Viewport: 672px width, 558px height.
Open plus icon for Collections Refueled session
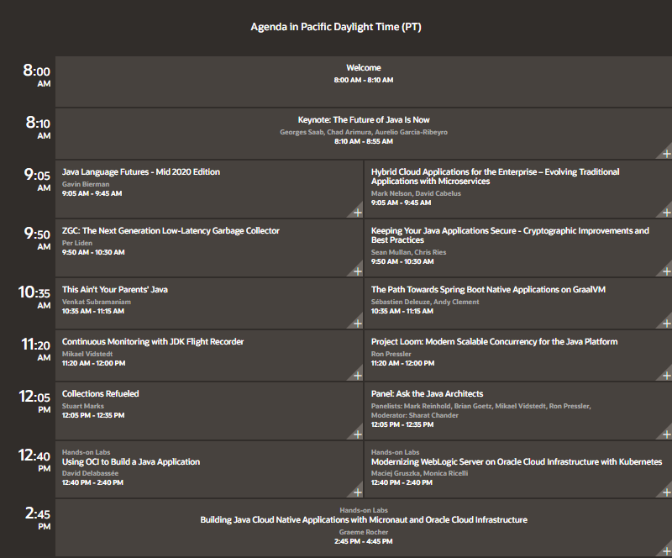(x=357, y=434)
